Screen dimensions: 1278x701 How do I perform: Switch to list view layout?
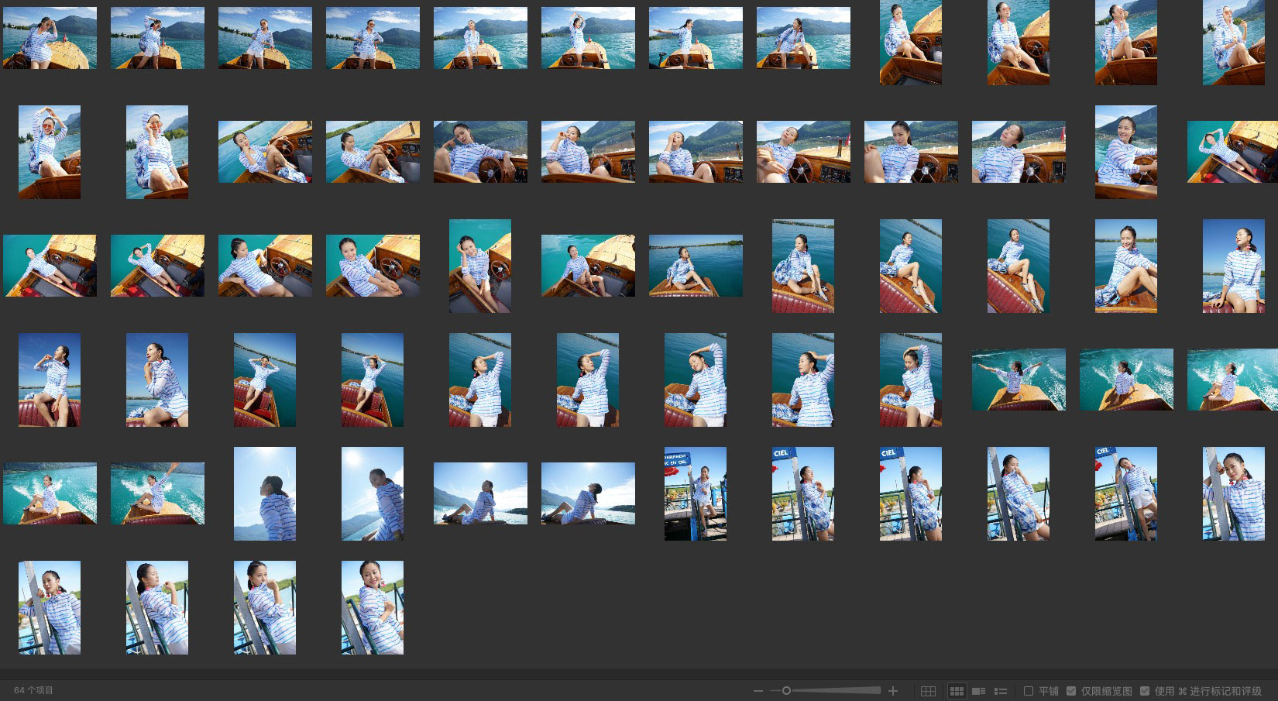1001,691
